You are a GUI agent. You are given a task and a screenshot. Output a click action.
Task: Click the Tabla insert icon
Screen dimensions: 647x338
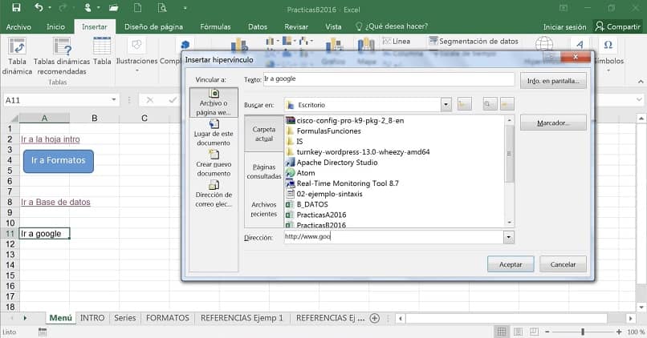click(102, 46)
